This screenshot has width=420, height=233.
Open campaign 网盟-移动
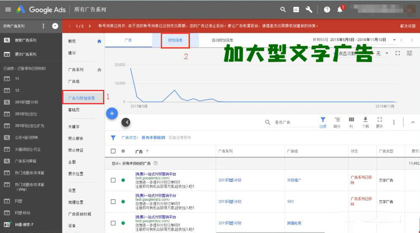pos(22,213)
